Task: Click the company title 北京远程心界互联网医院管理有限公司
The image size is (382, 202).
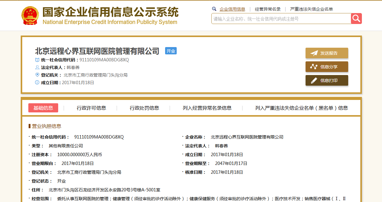Action: pyautogui.click(x=97, y=51)
